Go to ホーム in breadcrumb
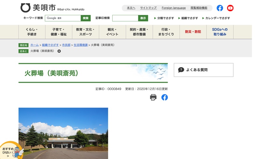255x159 pixels. [x=34, y=45]
